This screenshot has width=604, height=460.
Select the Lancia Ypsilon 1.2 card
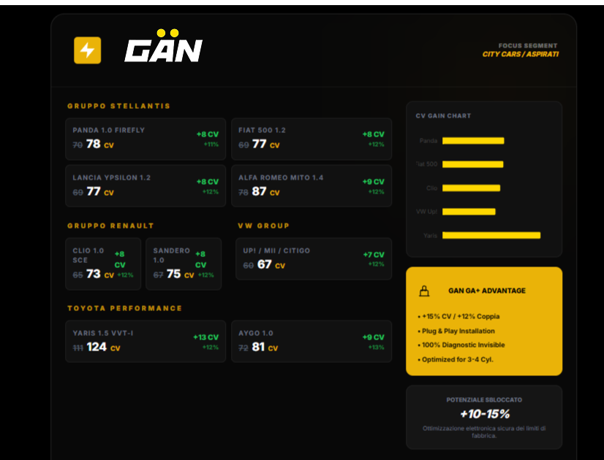[145, 186]
